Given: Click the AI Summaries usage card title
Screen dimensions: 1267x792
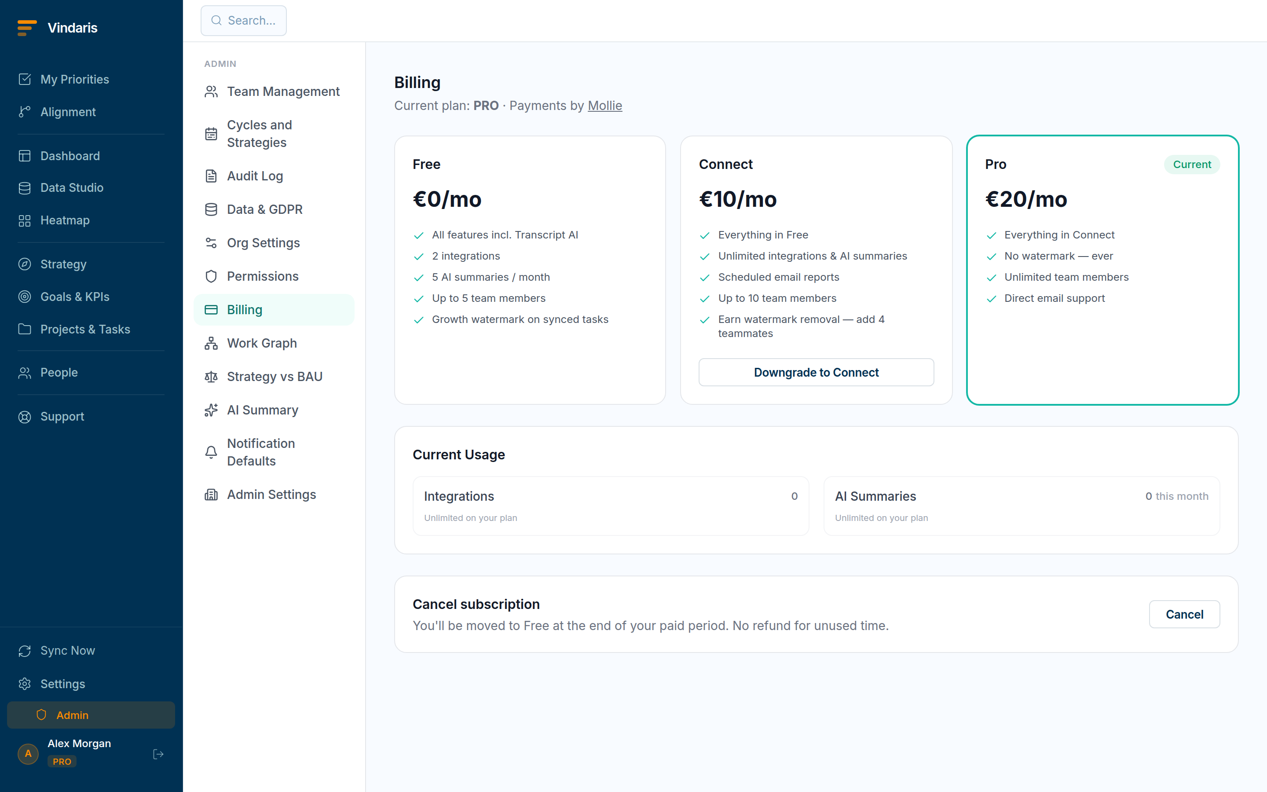Looking at the screenshot, I should [875, 496].
